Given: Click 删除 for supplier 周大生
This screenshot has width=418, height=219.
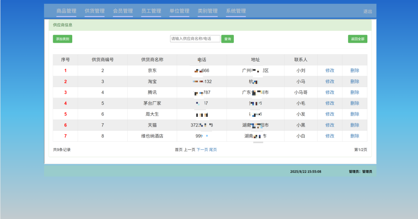Looking at the screenshot, I should click(x=355, y=114).
